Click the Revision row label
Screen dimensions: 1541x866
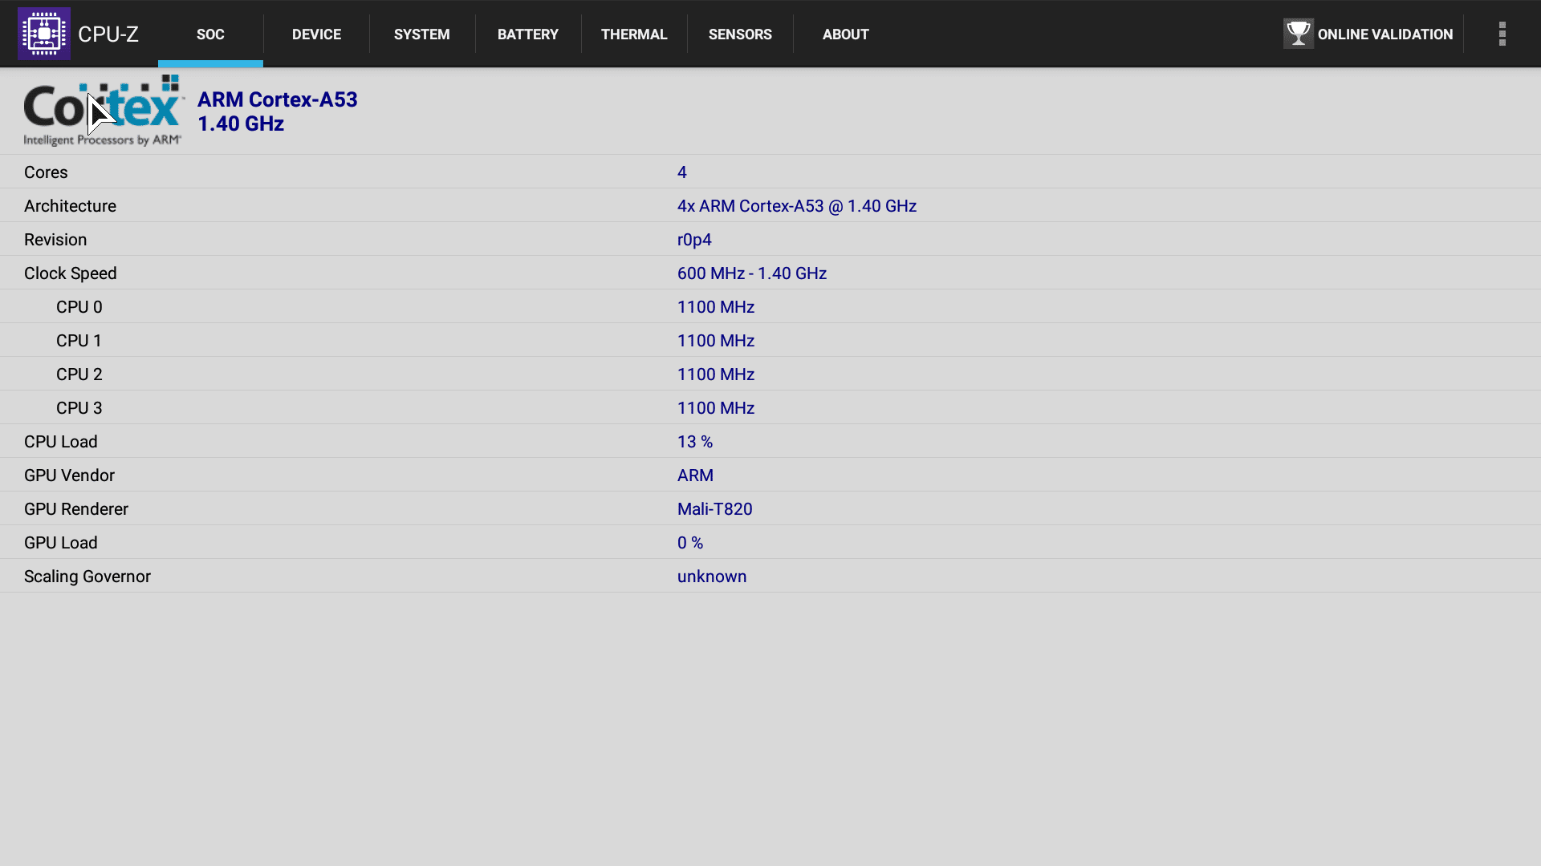[55, 240]
